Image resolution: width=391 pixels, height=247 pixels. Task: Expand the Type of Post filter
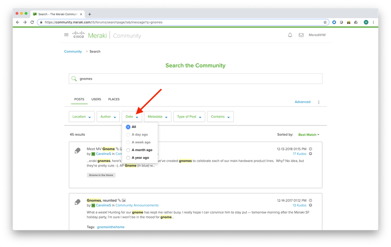pyautogui.click(x=189, y=117)
